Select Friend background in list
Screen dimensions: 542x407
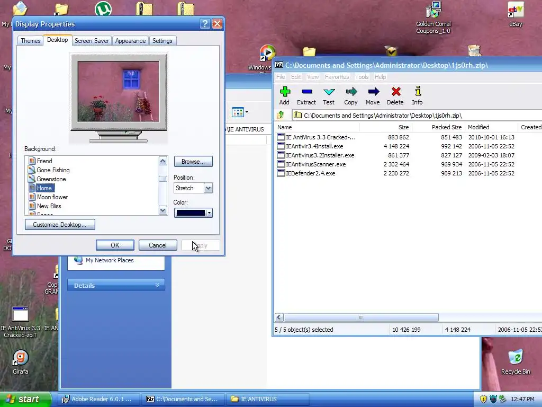pyautogui.click(x=44, y=161)
